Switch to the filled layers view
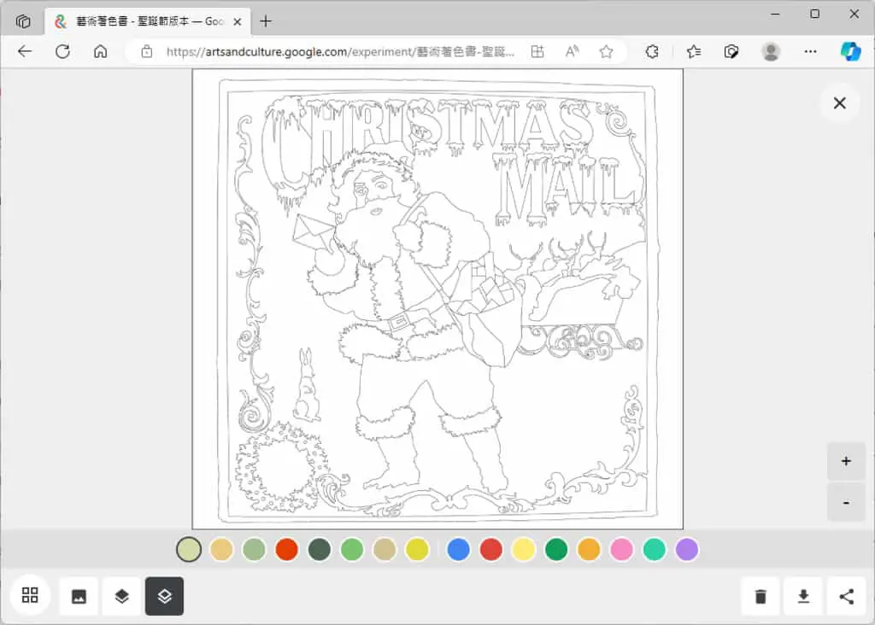This screenshot has height=625, width=875. click(121, 597)
